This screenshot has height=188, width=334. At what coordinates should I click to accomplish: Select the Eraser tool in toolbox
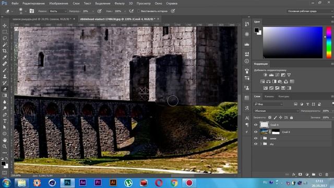(5, 89)
